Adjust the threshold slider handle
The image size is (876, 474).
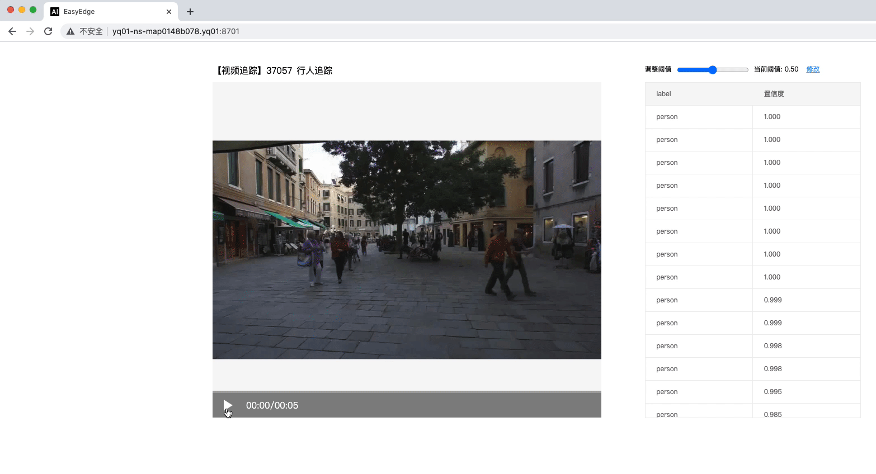coord(713,70)
